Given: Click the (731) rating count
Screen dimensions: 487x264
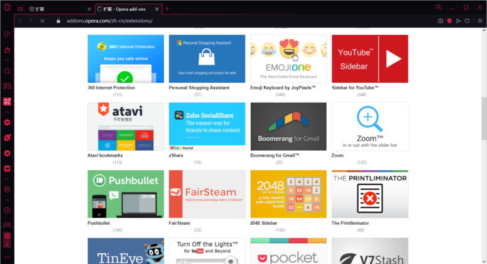Looking at the screenshot, I should click(x=117, y=94).
